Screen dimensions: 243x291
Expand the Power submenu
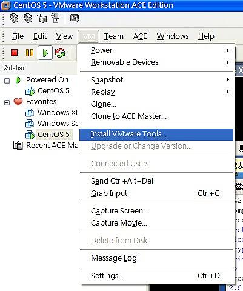[x=156, y=50]
